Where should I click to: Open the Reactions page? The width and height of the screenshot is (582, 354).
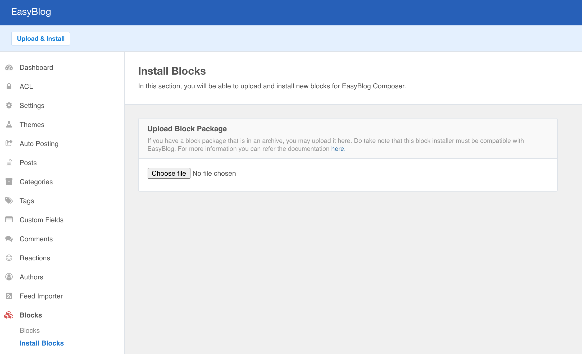tap(35, 258)
